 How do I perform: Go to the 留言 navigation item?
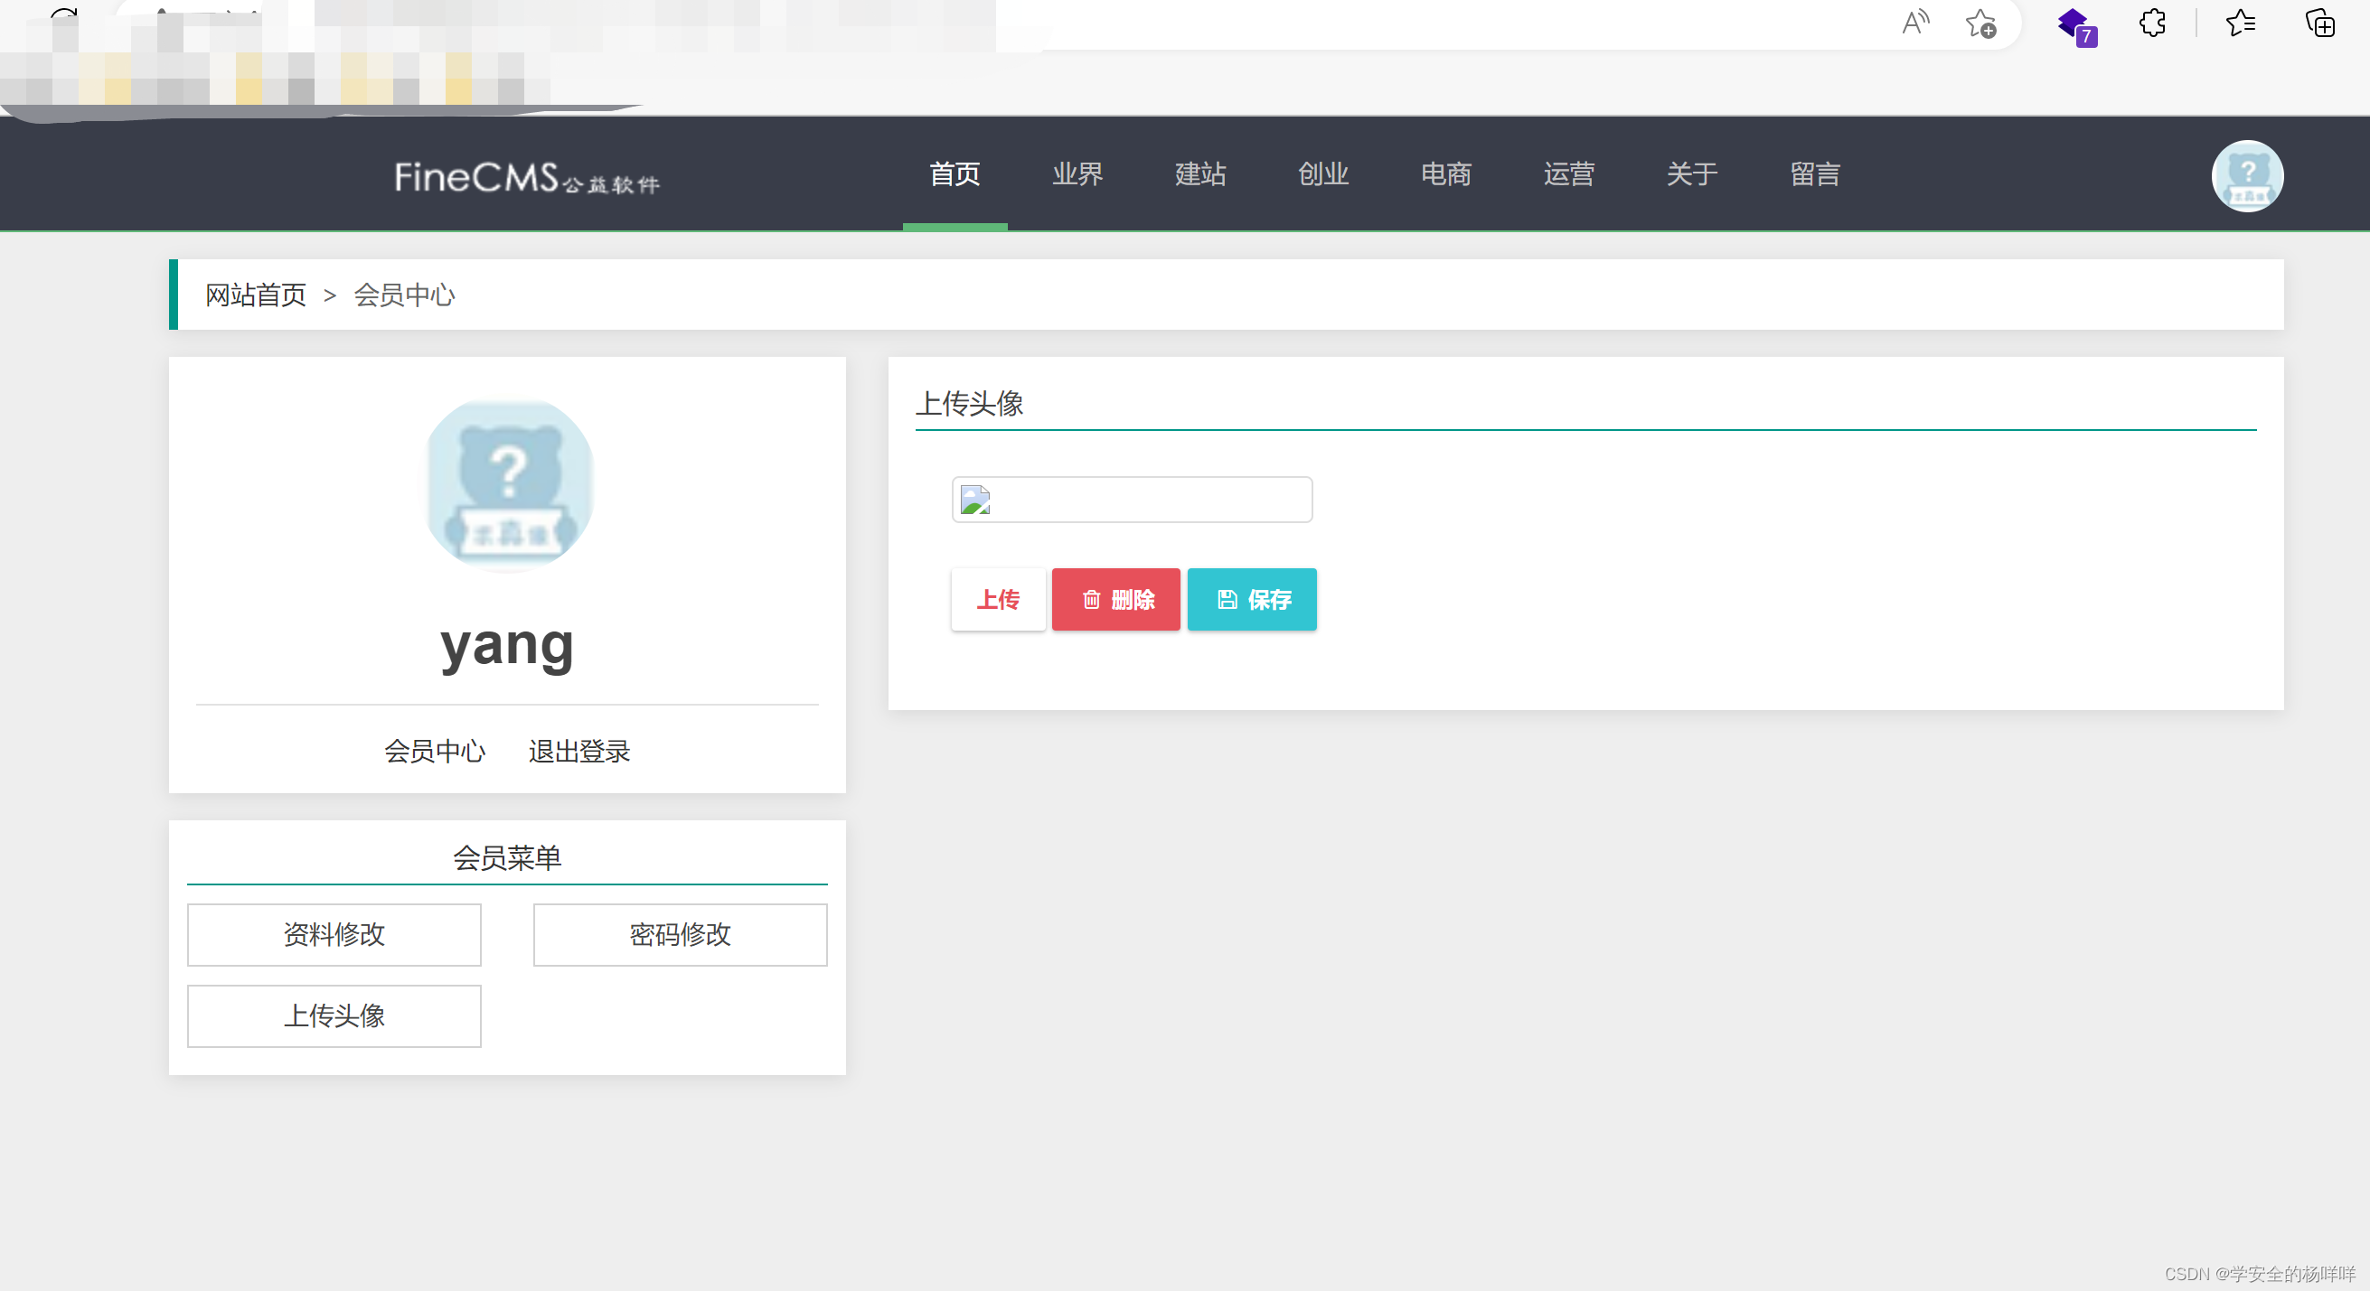click(x=1814, y=173)
